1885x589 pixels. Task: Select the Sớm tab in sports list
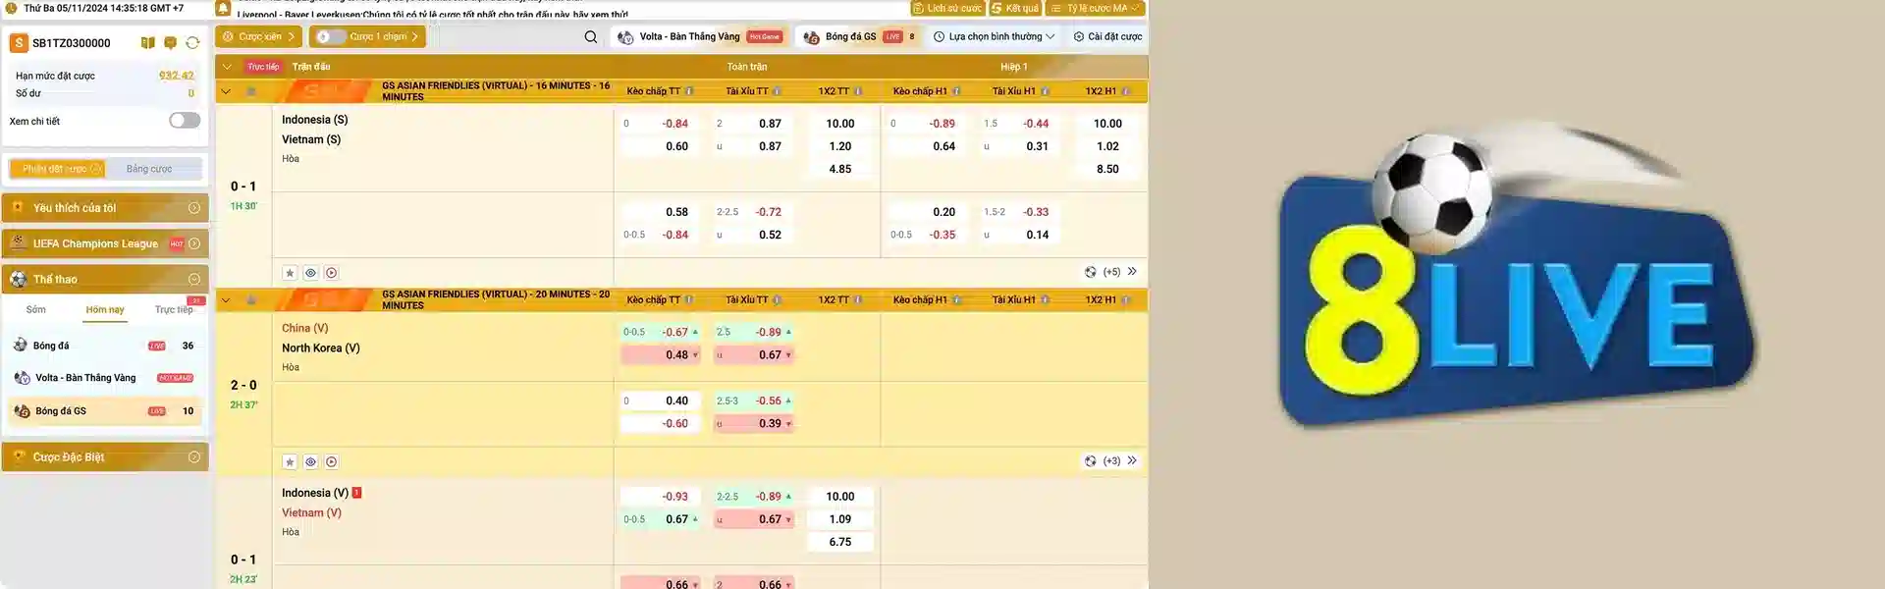coord(36,310)
